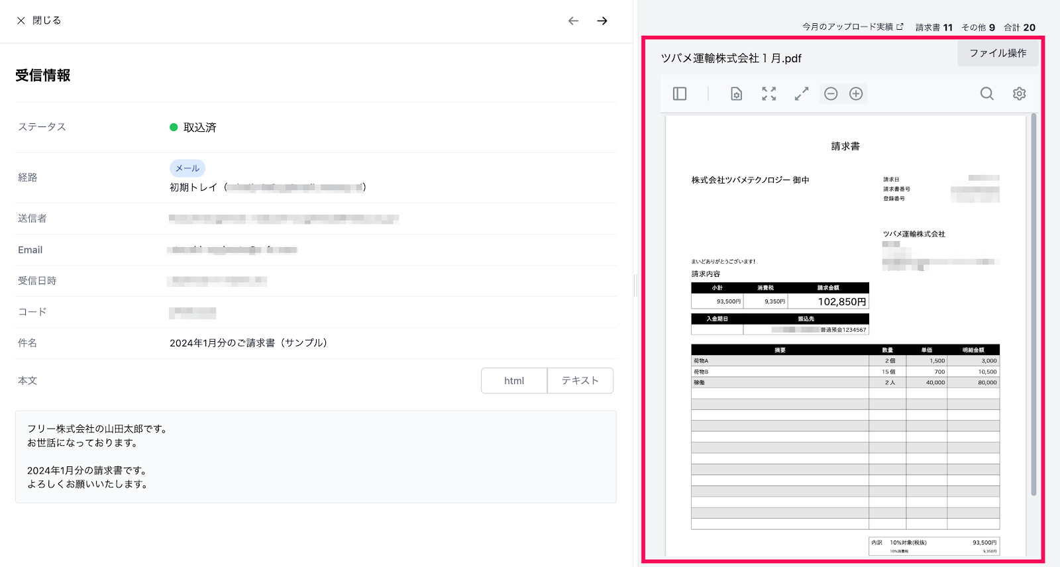Click the 80,000 line amount in PDF

tap(987, 383)
